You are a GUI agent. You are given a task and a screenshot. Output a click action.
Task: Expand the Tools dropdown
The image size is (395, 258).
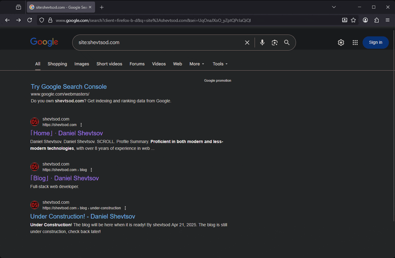tap(220, 64)
